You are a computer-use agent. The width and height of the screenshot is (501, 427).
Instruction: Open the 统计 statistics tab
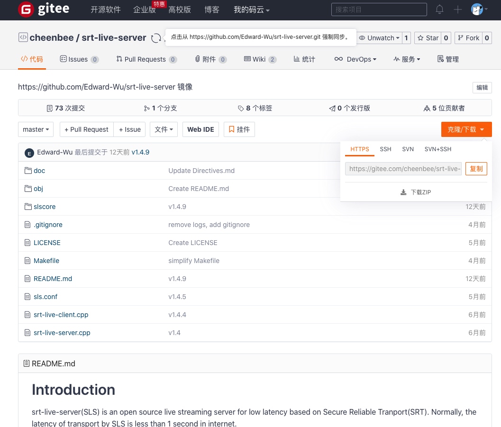304,59
